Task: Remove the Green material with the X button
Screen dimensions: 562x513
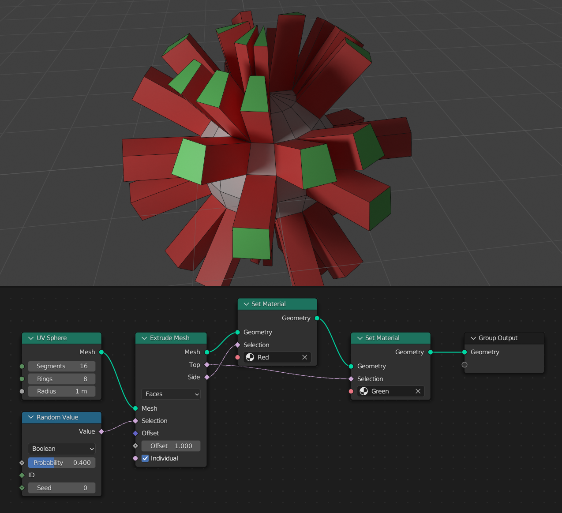Action: coord(418,391)
